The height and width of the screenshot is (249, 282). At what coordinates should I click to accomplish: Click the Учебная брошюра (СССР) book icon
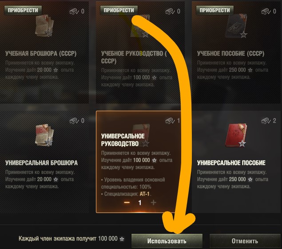[44, 26]
